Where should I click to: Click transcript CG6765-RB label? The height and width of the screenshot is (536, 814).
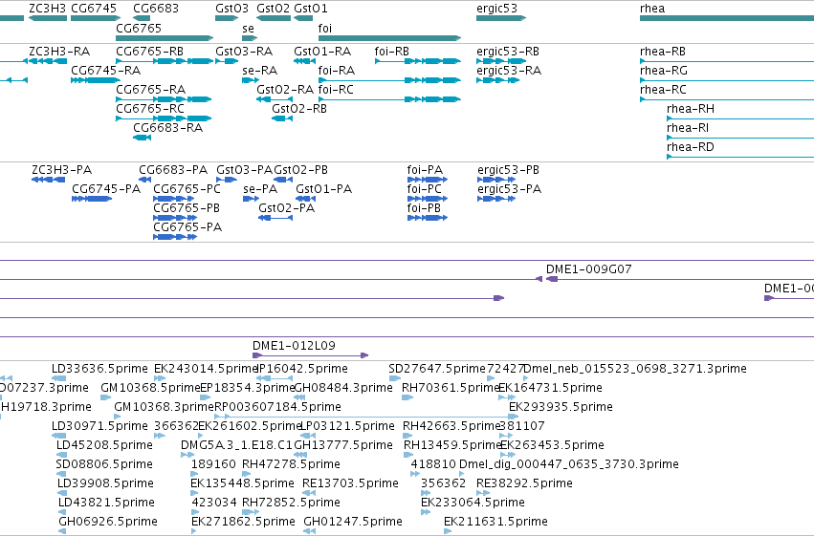pos(149,52)
